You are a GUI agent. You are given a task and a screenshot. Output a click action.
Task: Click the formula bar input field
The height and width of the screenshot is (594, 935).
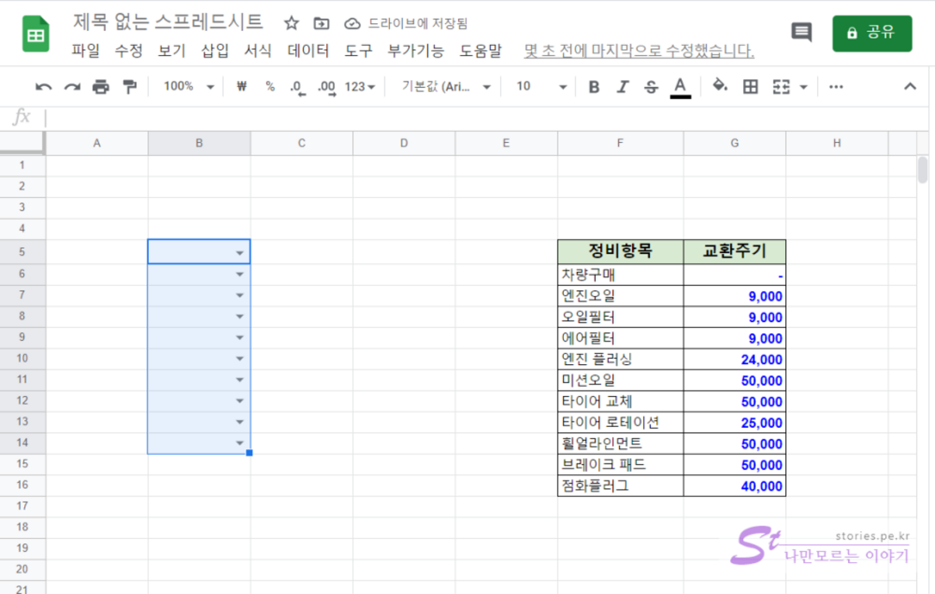466,117
